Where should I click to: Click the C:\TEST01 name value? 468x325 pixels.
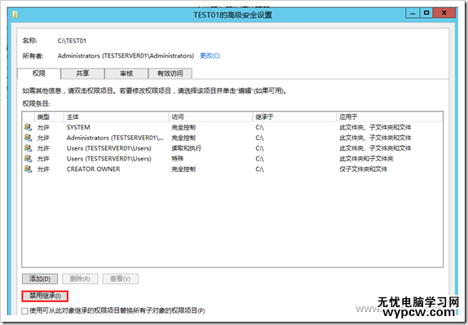[x=72, y=41]
